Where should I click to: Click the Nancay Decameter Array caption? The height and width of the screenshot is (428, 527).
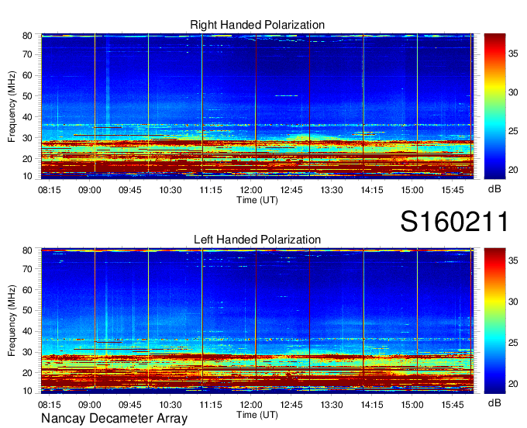coord(114,419)
